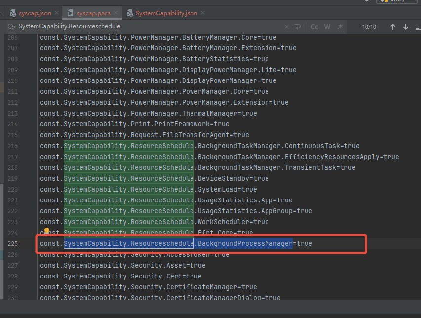This screenshot has width=421, height=318.
Task: Click the EfficiencyResourcesApply=true line
Action: pyautogui.click(x=220, y=157)
